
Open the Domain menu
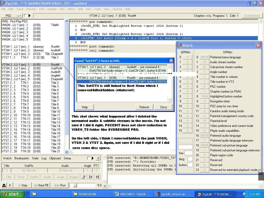[x=52, y=9]
